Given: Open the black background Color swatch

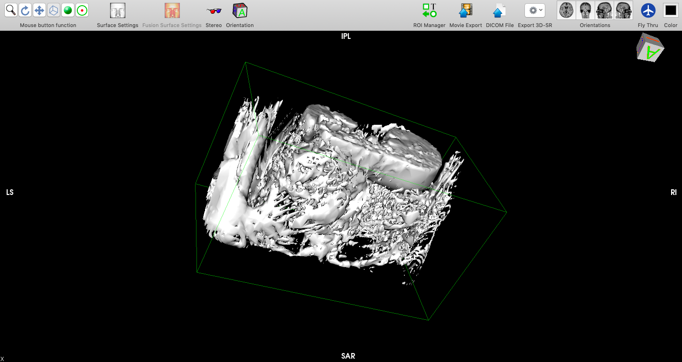Looking at the screenshot, I should pos(671,10).
